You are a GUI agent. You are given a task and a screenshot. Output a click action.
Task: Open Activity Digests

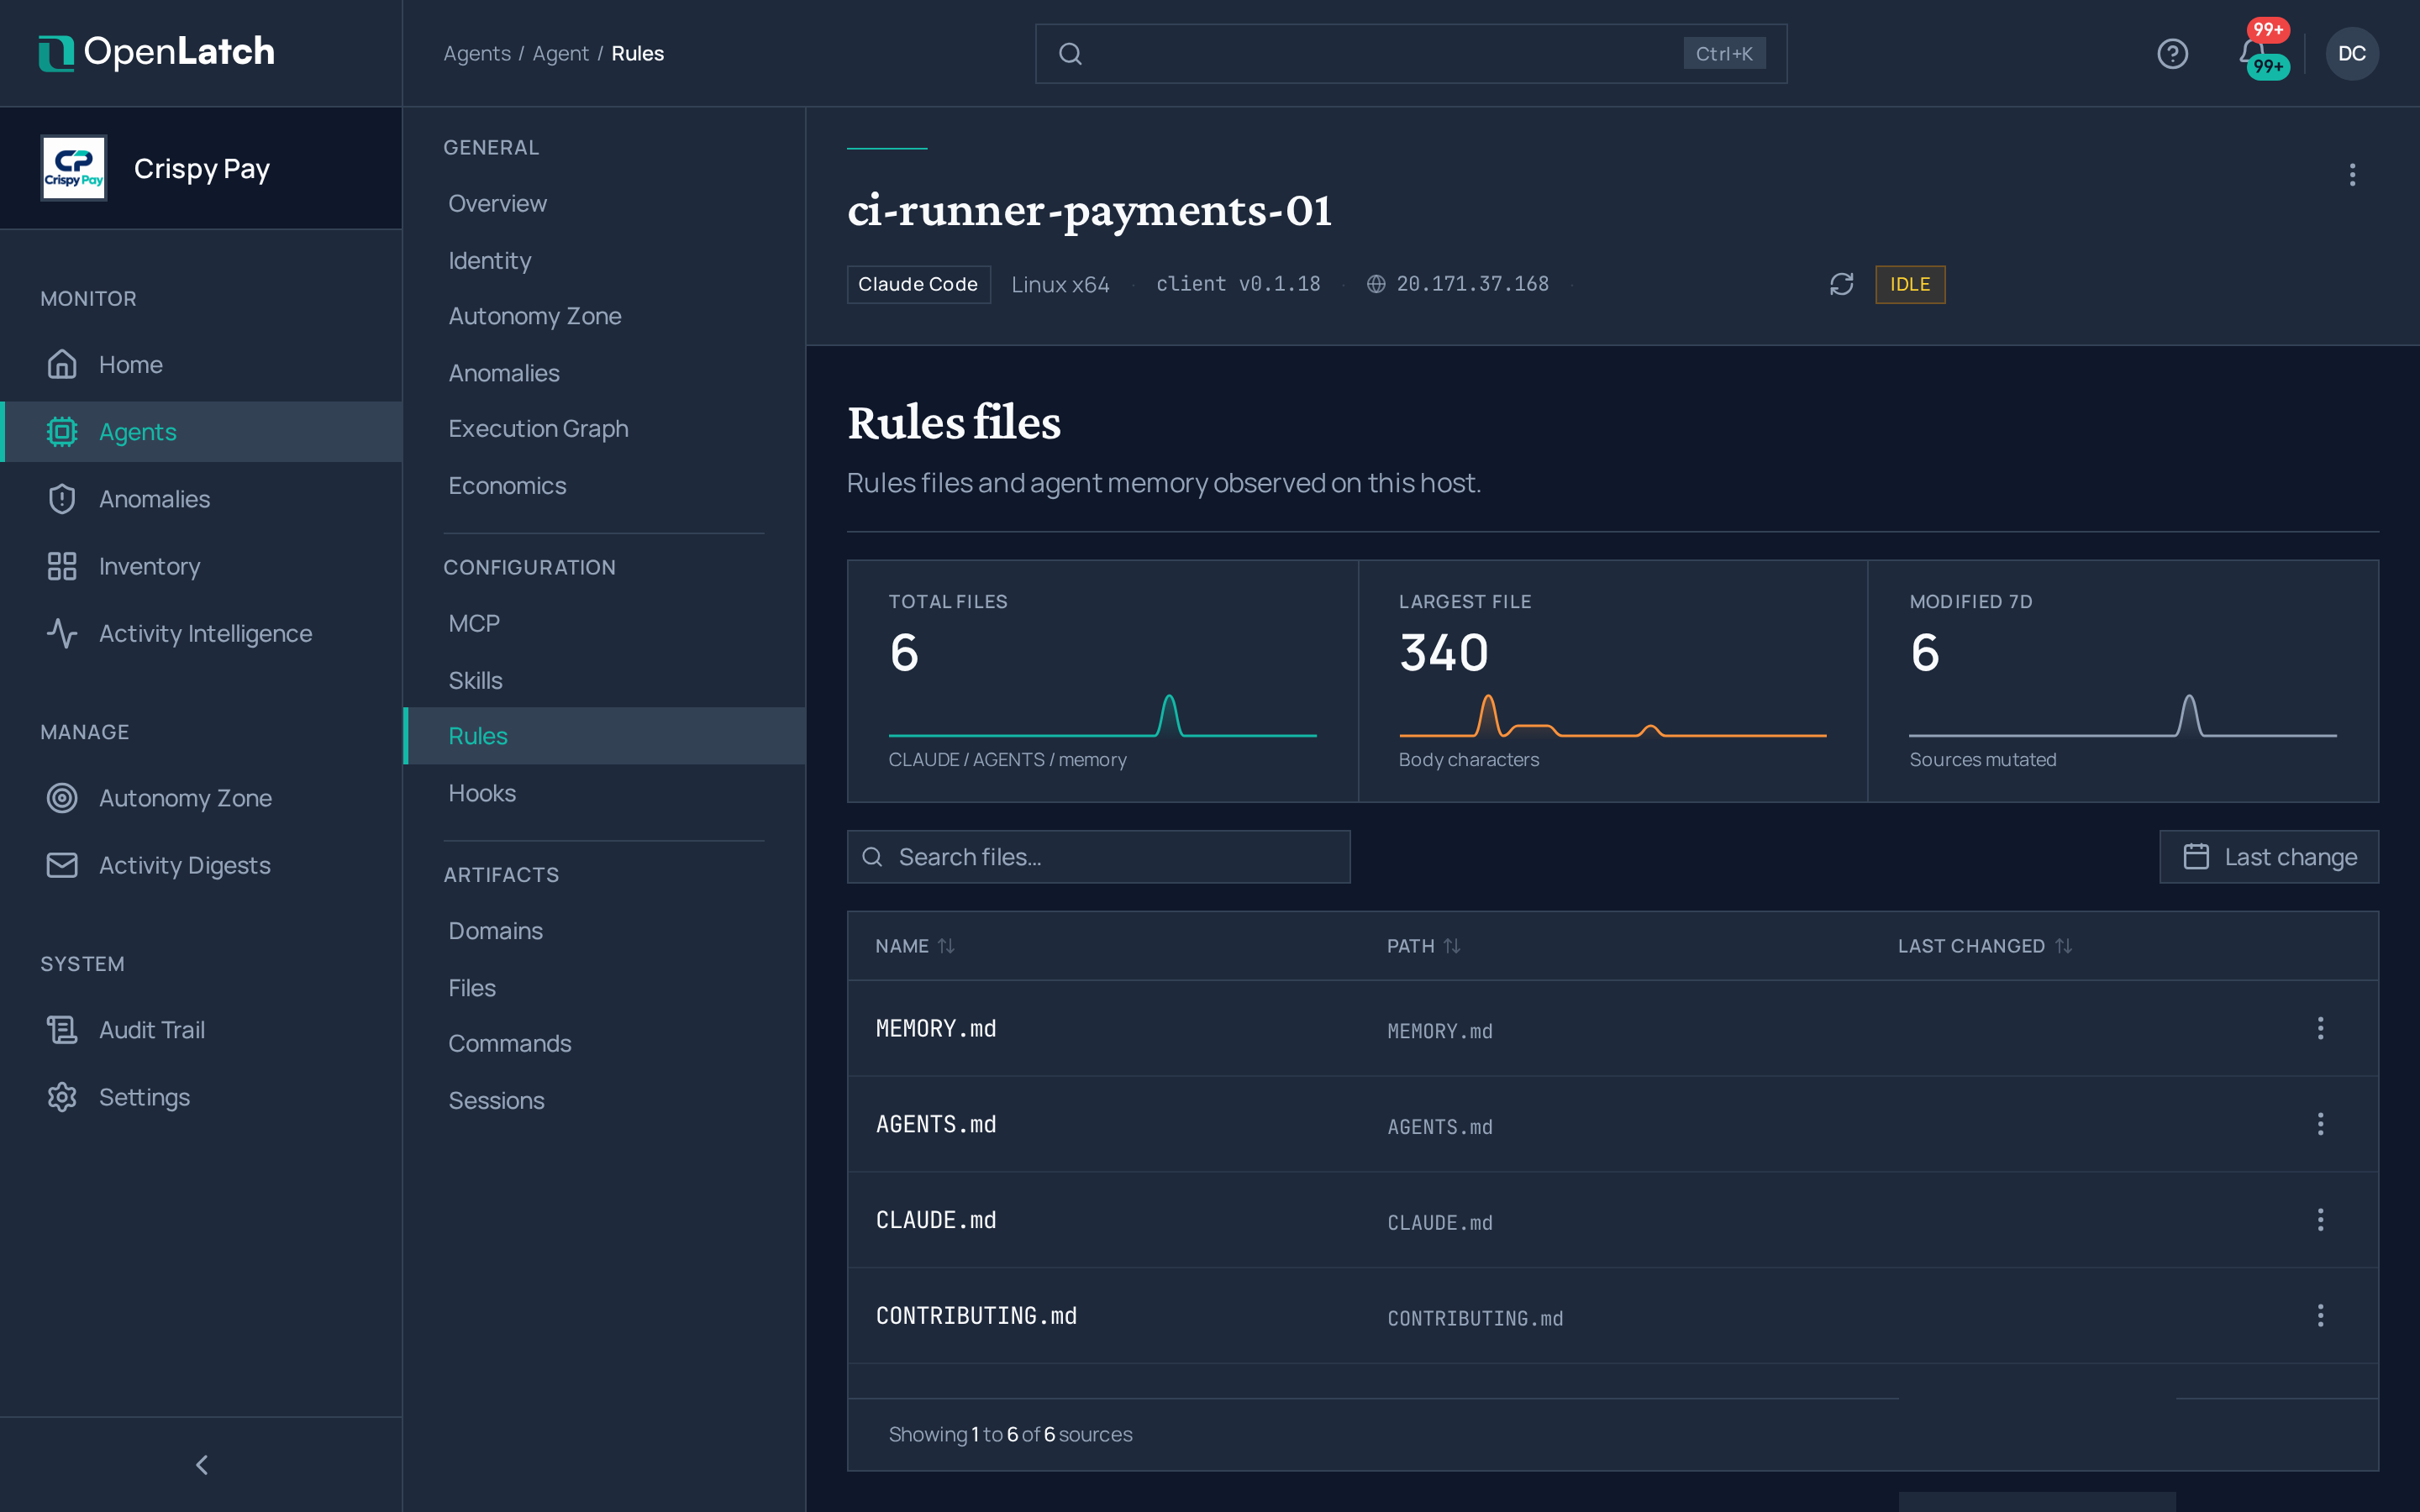click(x=201, y=865)
